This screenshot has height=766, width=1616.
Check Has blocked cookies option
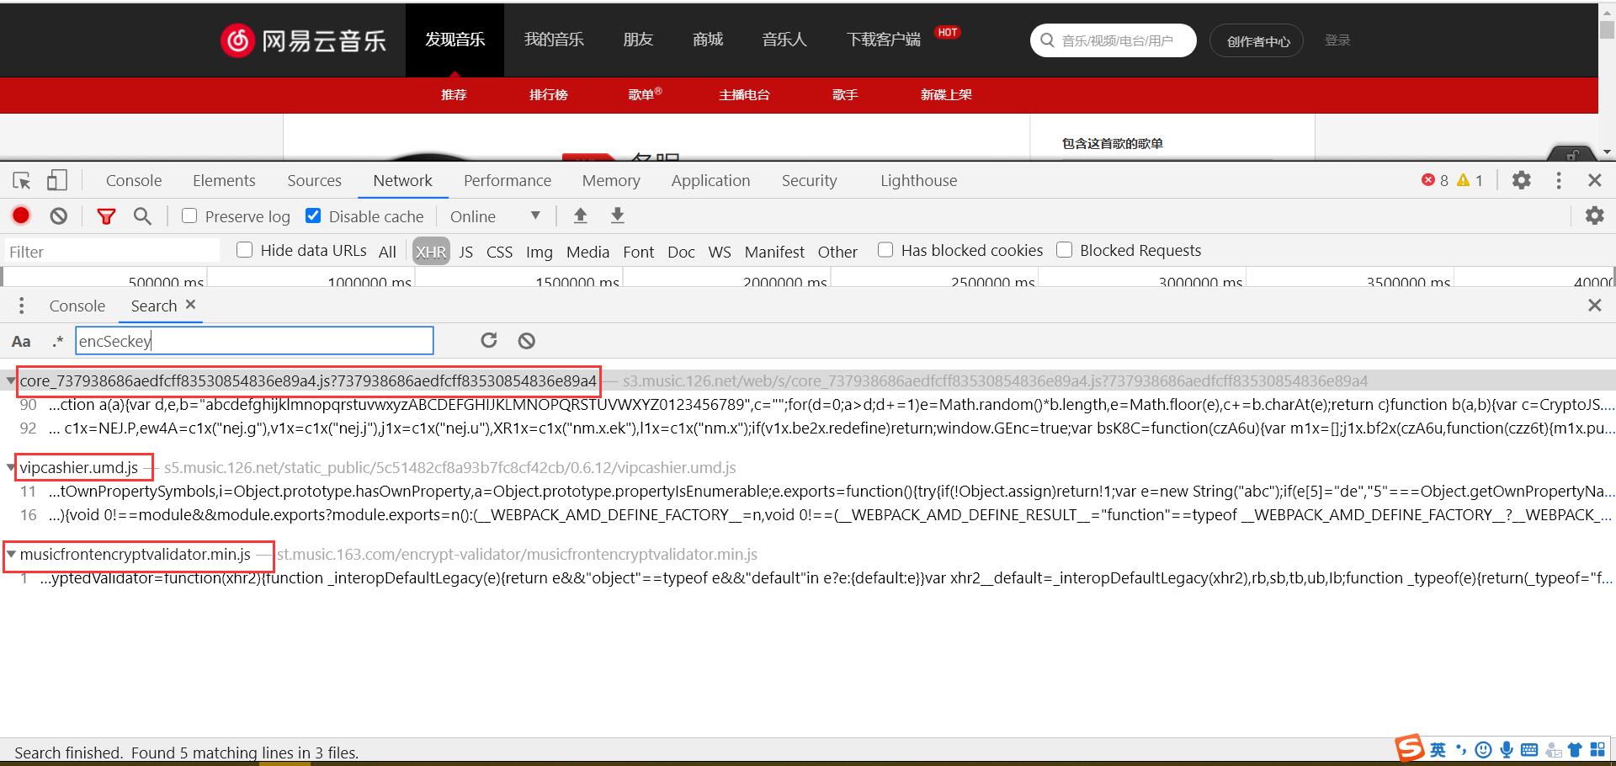885,249
